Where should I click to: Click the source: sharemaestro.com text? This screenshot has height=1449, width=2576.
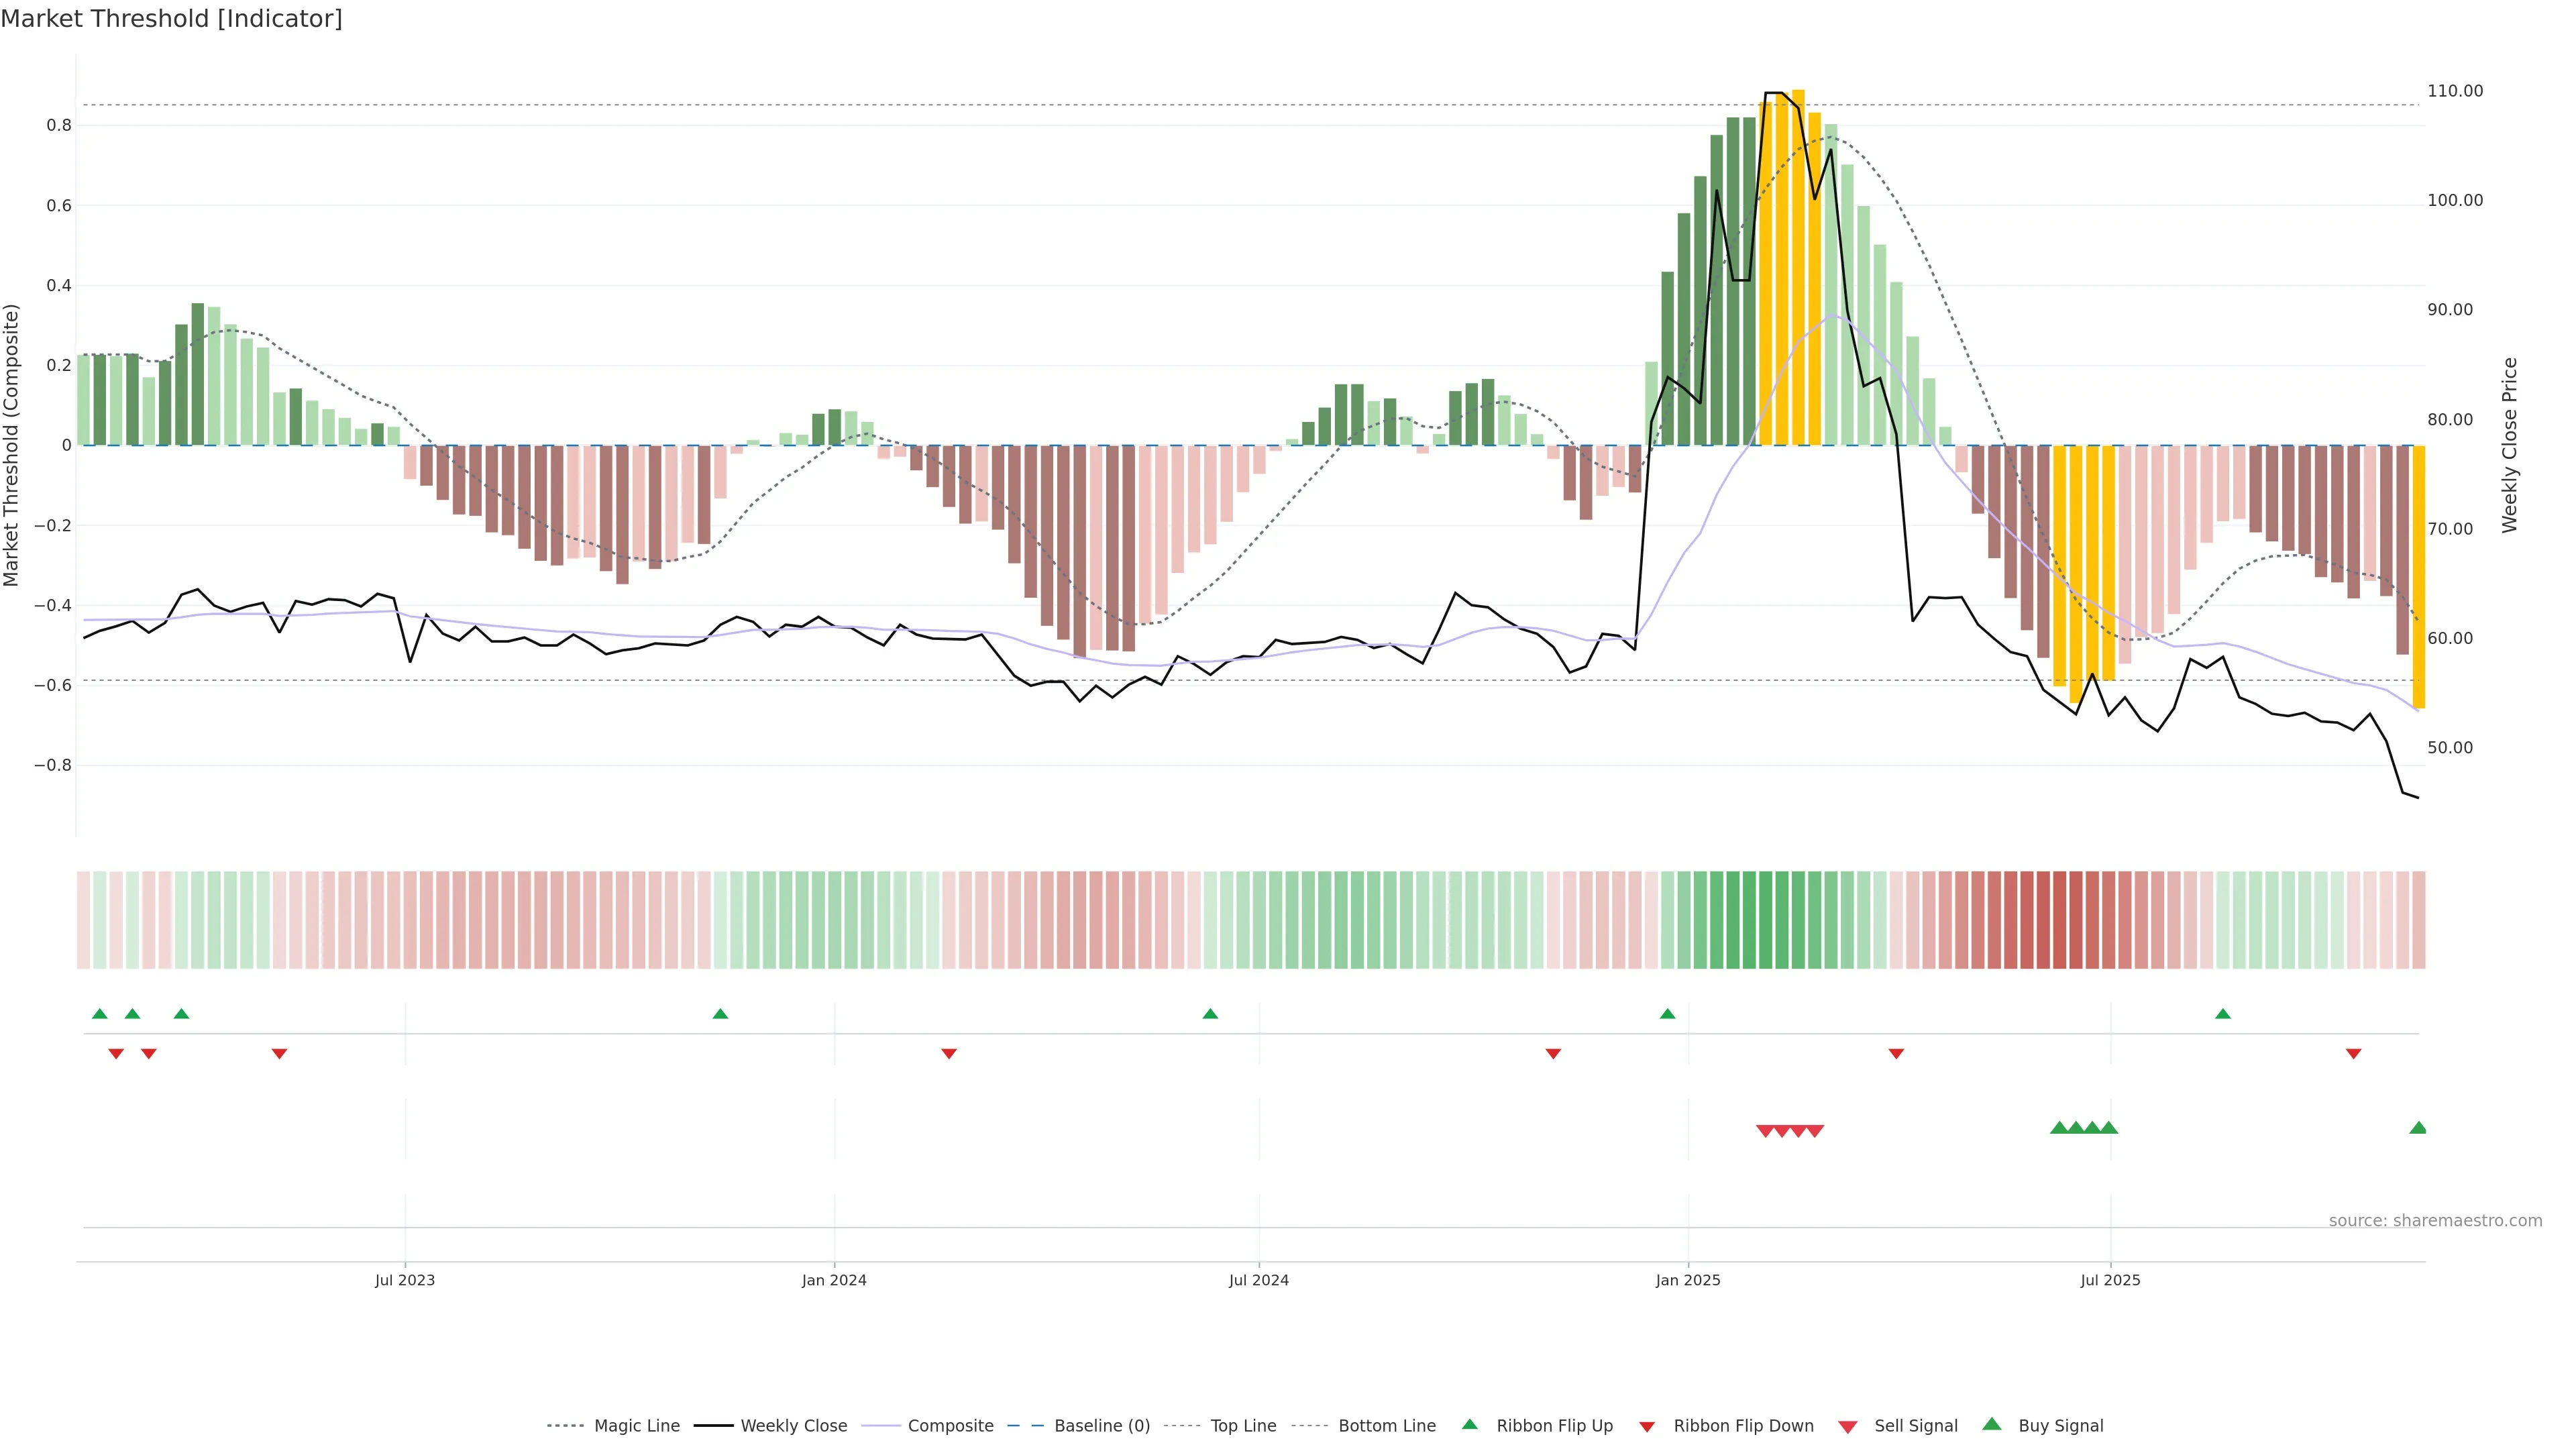[2435, 1220]
